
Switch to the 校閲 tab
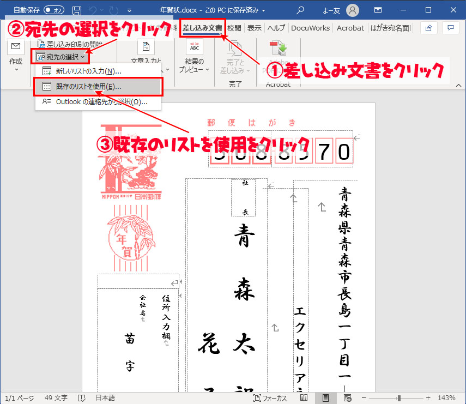234,28
